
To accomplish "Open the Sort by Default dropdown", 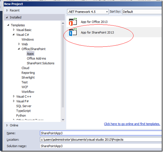I will [142, 12].
